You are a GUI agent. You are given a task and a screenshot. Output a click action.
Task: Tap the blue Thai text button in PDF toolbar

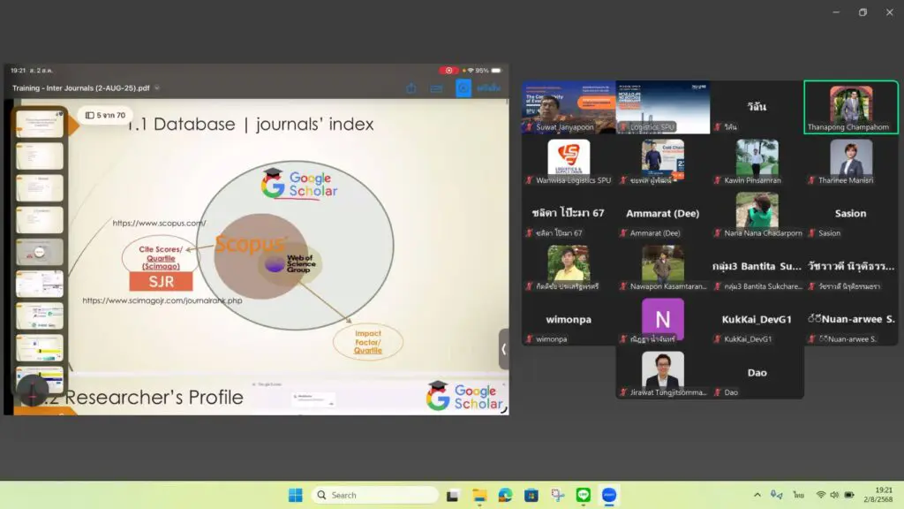point(489,87)
